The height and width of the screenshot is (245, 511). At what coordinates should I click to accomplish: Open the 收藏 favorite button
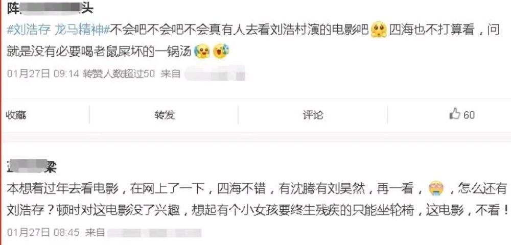pyautogui.click(x=16, y=115)
